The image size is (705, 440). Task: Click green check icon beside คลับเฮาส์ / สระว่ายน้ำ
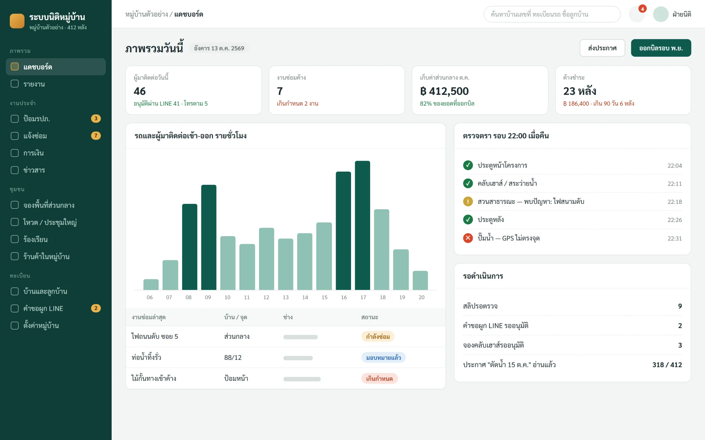pyautogui.click(x=468, y=184)
